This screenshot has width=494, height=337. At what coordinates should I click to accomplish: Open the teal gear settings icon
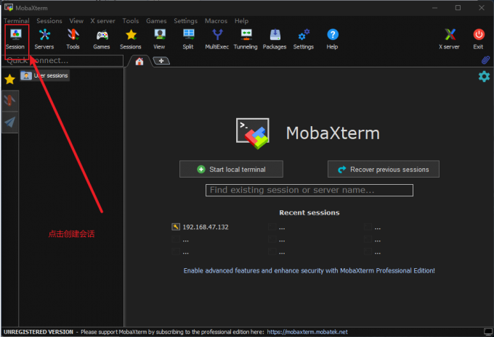tap(484, 76)
